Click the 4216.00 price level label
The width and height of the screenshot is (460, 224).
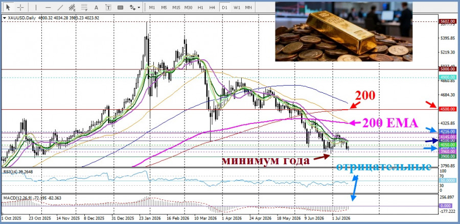pyautogui.click(x=448, y=132)
